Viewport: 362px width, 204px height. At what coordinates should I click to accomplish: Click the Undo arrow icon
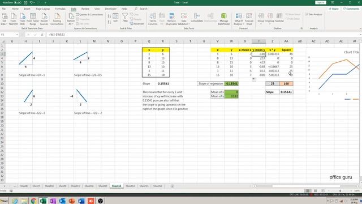pos(31,2)
